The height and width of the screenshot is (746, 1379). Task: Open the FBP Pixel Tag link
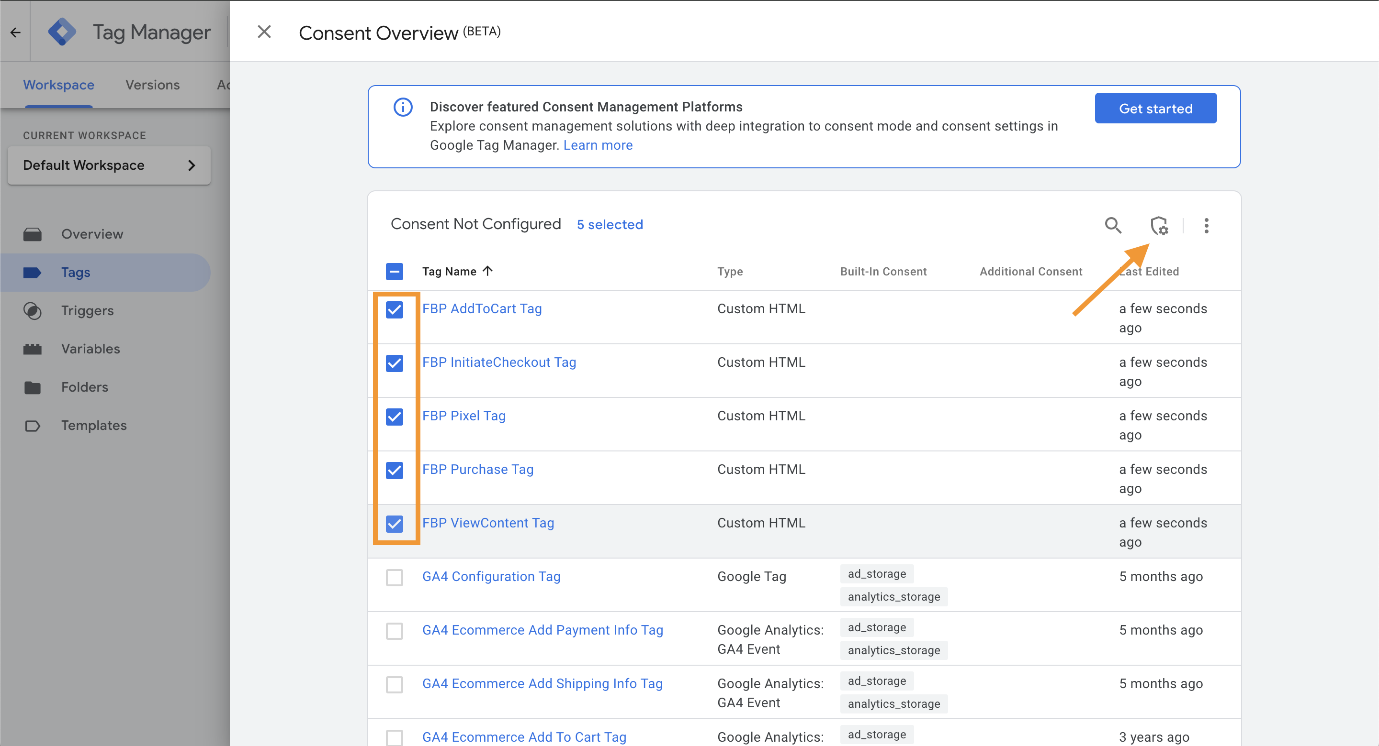tap(463, 416)
